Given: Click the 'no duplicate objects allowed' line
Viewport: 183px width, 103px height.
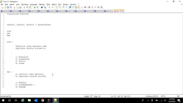Looking at the screenshot, I should [31, 76].
